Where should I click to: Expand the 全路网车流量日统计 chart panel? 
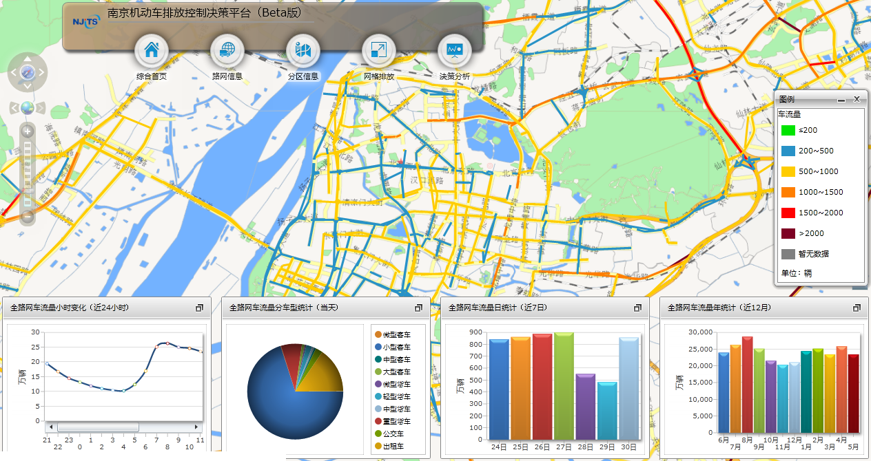[x=637, y=308]
